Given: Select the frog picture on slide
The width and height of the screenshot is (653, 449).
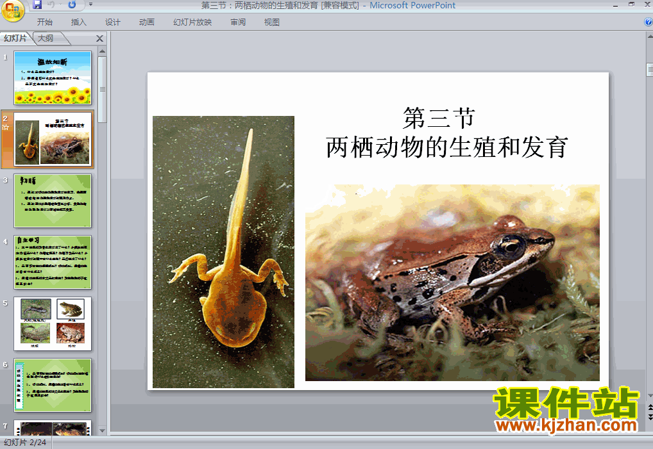Looking at the screenshot, I should [452, 282].
